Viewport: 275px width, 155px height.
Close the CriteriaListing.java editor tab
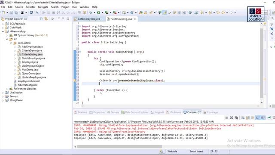click(135, 19)
